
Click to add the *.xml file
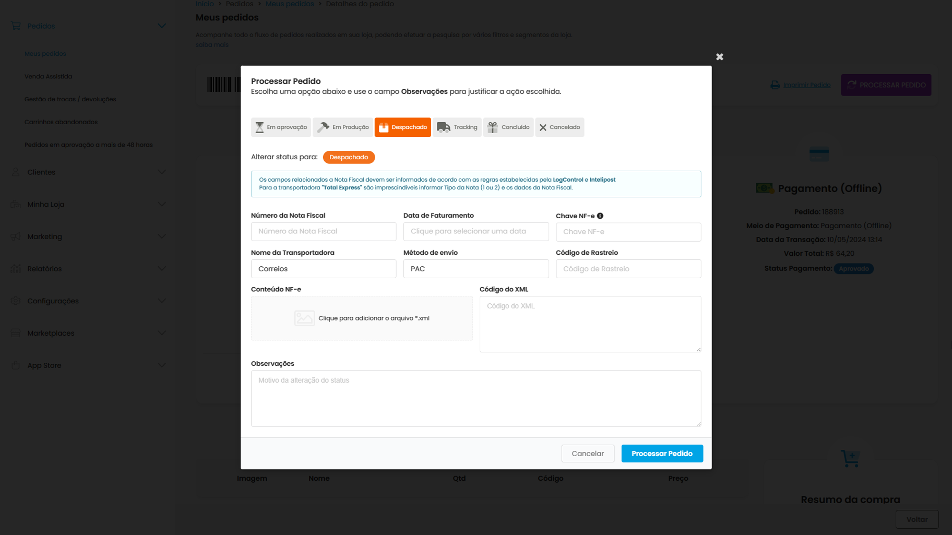coord(362,318)
